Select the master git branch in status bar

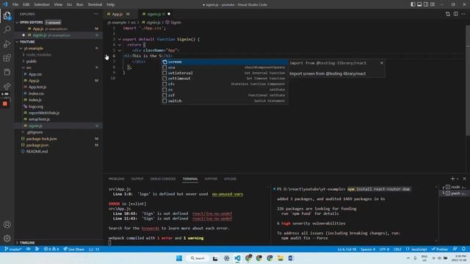coord(12,249)
